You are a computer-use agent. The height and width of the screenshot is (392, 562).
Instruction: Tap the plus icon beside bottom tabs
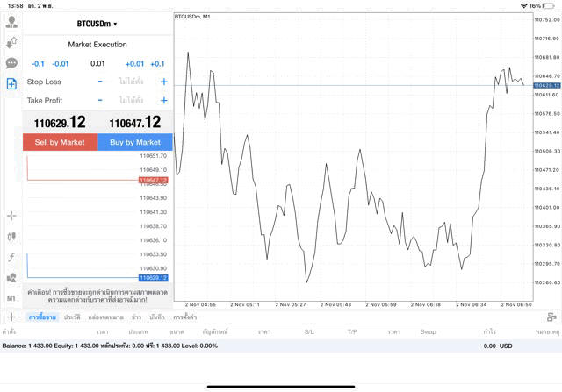[11, 317]
